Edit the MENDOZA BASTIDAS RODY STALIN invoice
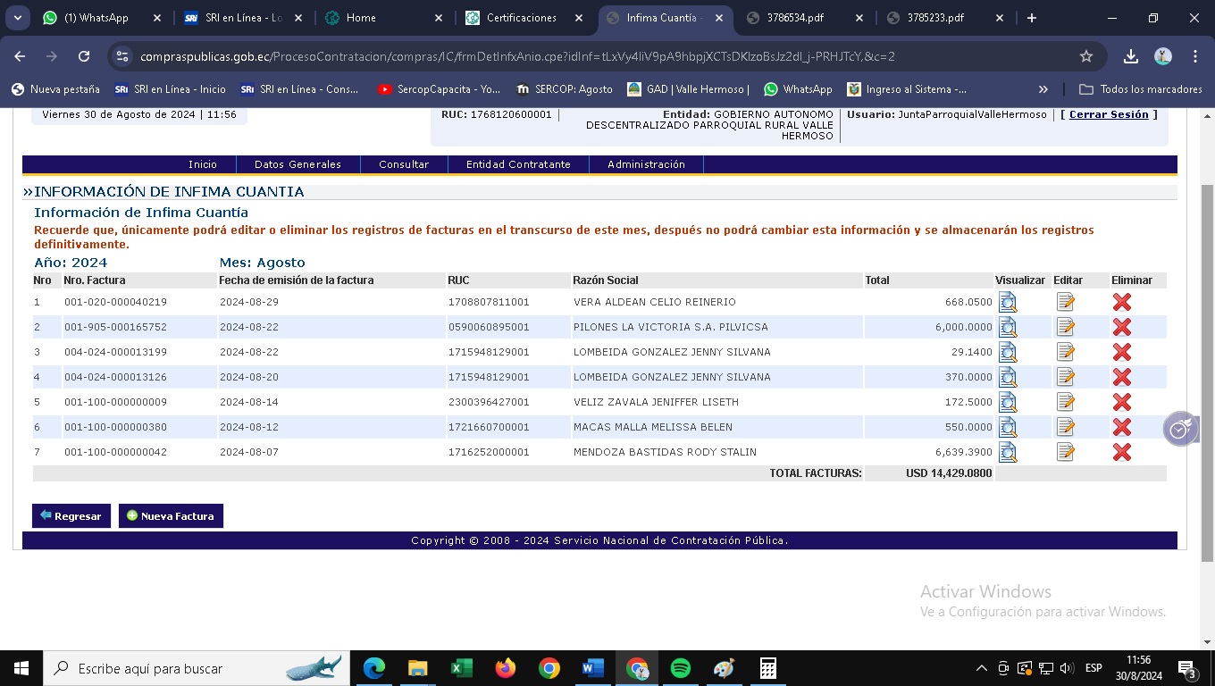This screenshot has width=1215, height=686. tap(1065, 452)
